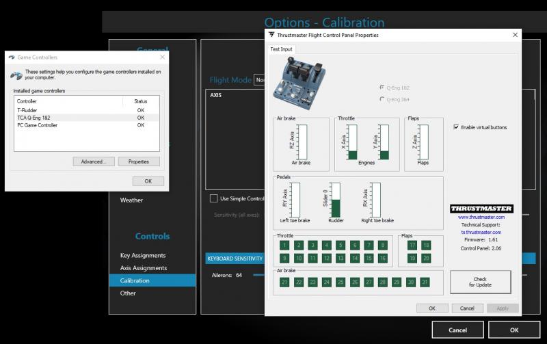The height and width of the screenshot is (344, 547).
Task: Click virtual button 9 in Throttle group
Action: click(x=284, y=259)
